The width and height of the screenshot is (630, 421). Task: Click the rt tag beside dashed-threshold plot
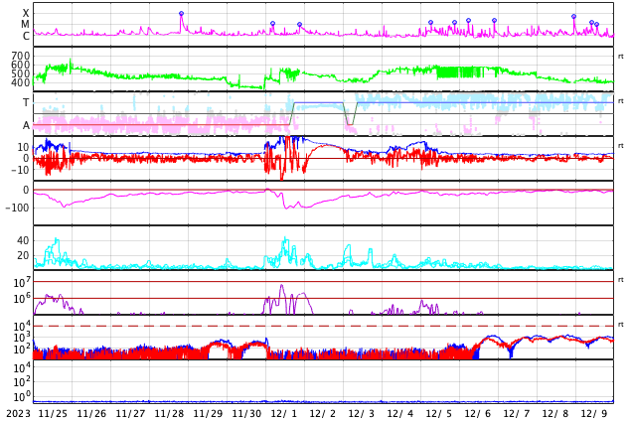620,324
